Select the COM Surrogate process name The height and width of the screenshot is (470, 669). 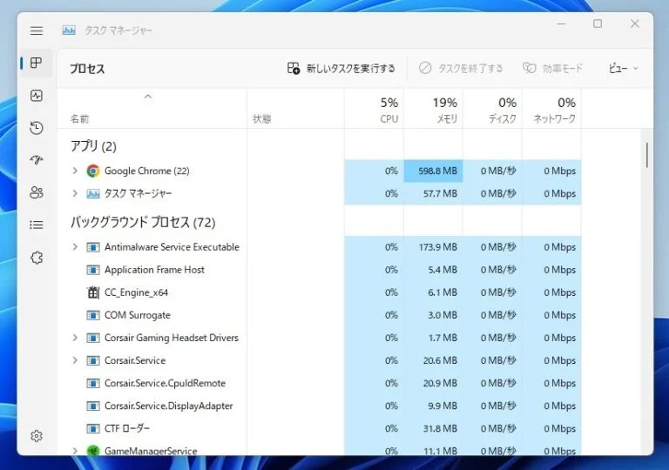tap(138, 315)
